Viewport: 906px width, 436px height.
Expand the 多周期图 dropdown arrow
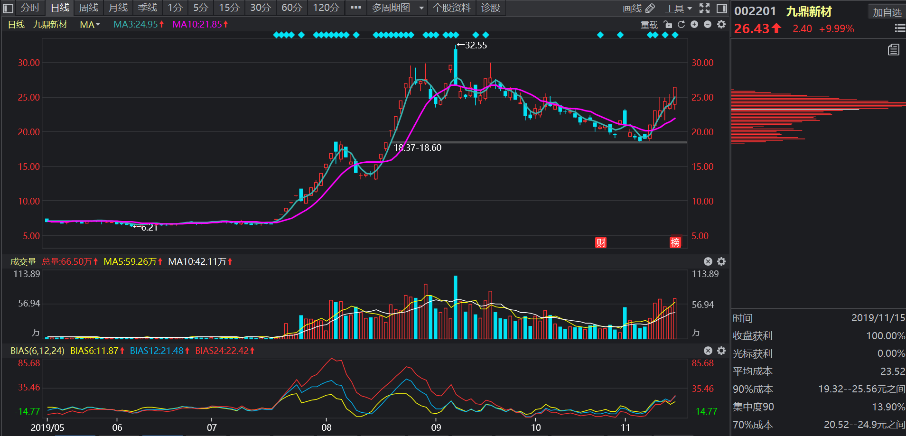tap(421, 8)
